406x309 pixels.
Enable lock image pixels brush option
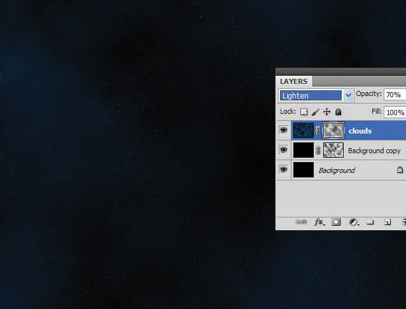tap(316, 112)
